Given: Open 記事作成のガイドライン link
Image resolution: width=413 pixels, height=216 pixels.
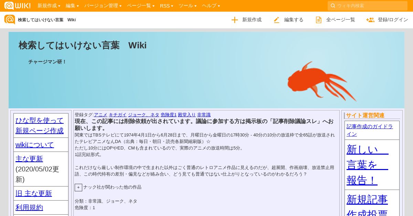Looking at the screenshot, I should pos(370,130).
